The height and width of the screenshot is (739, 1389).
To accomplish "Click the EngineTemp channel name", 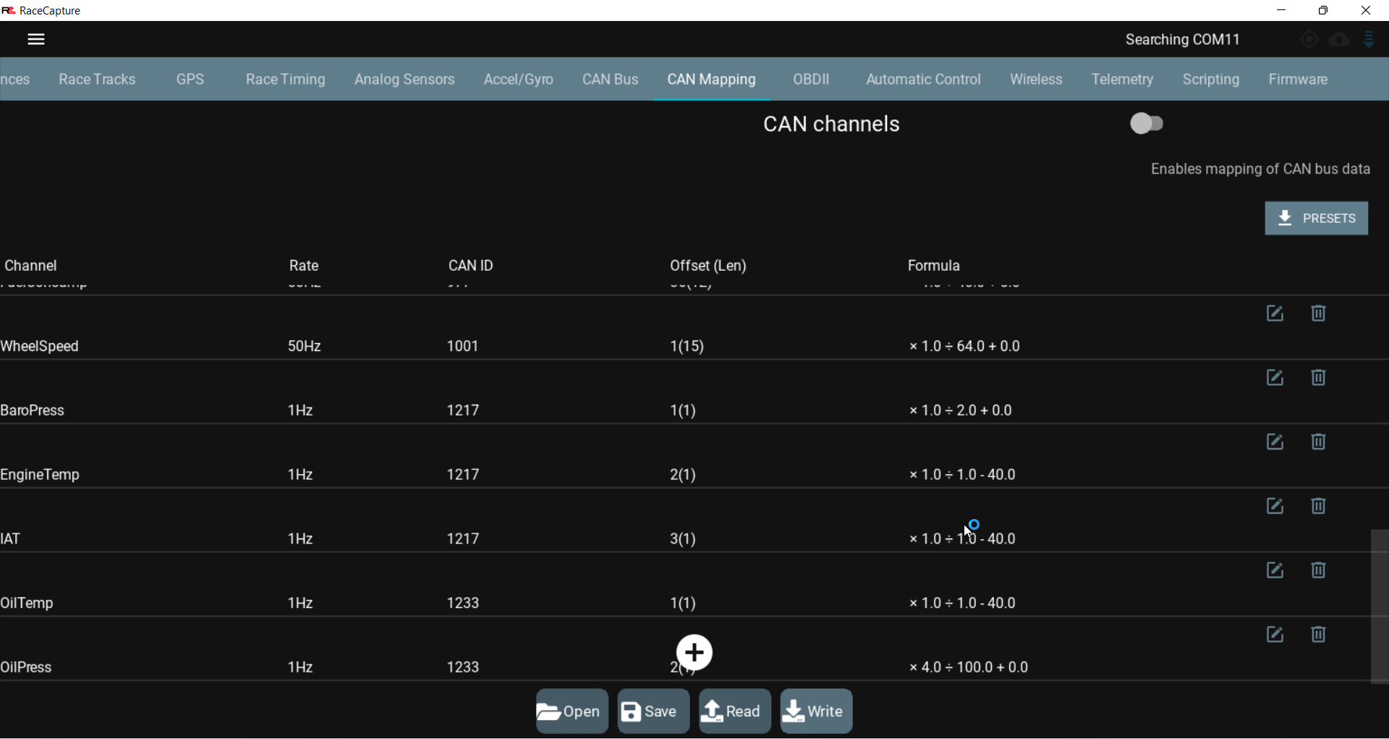I will point(40,476).
